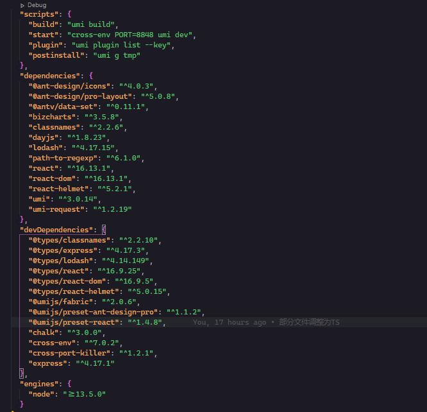Click the Debug code lens link
This screenshot has width=427, height=412.
coord(37,5)
